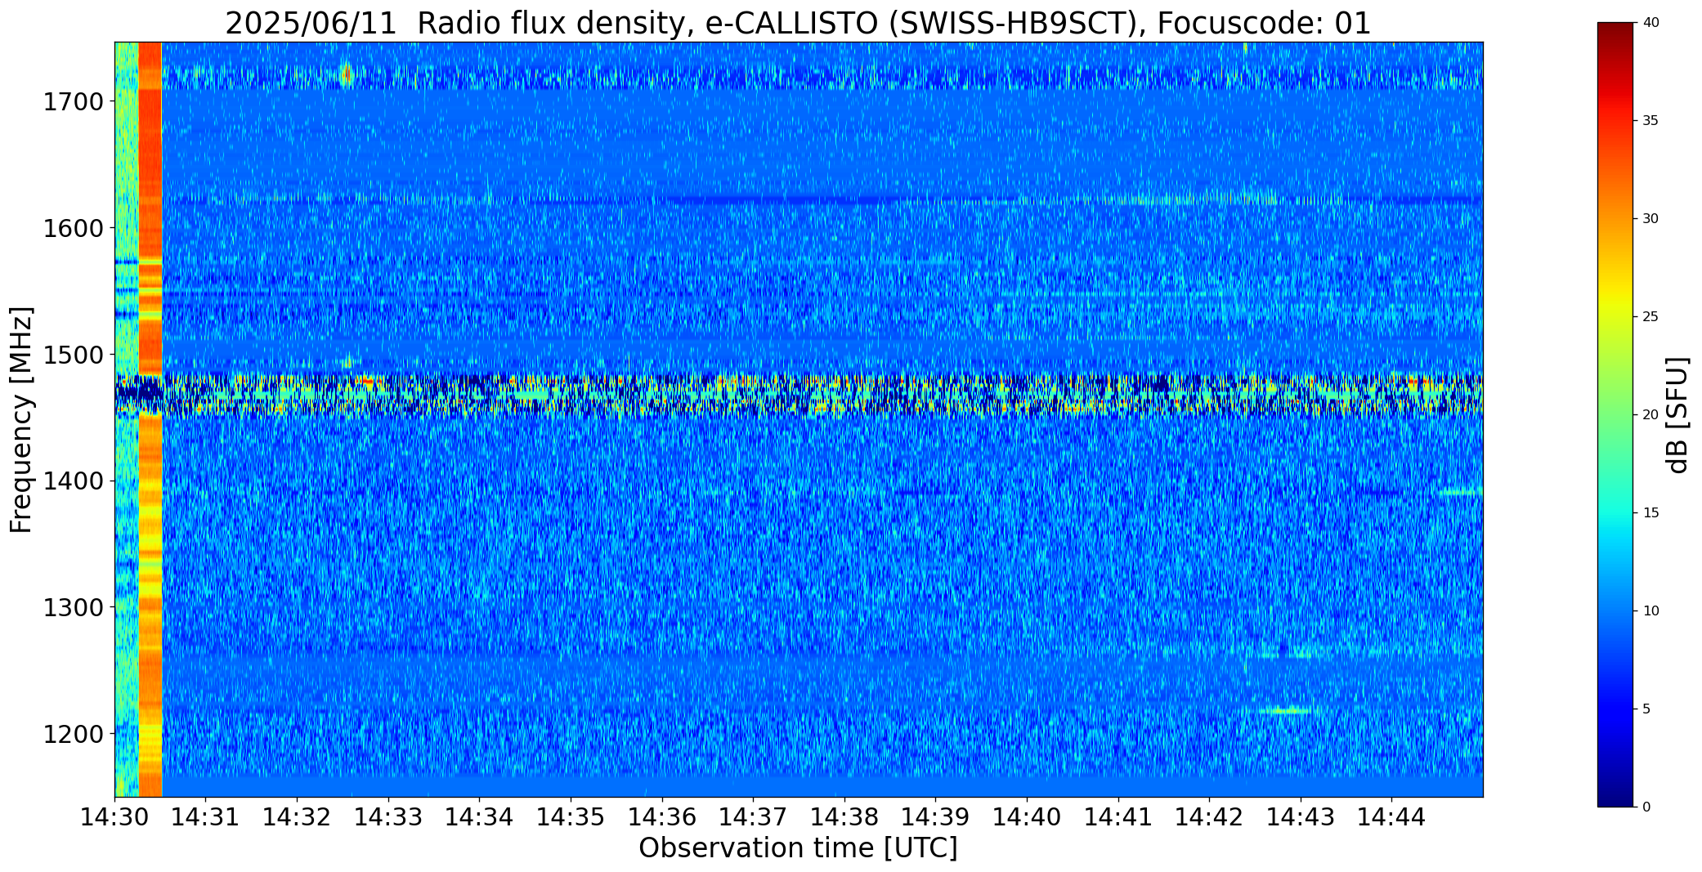
Task: Click the 14:41 time tick label
Action: pos(1118,816)
